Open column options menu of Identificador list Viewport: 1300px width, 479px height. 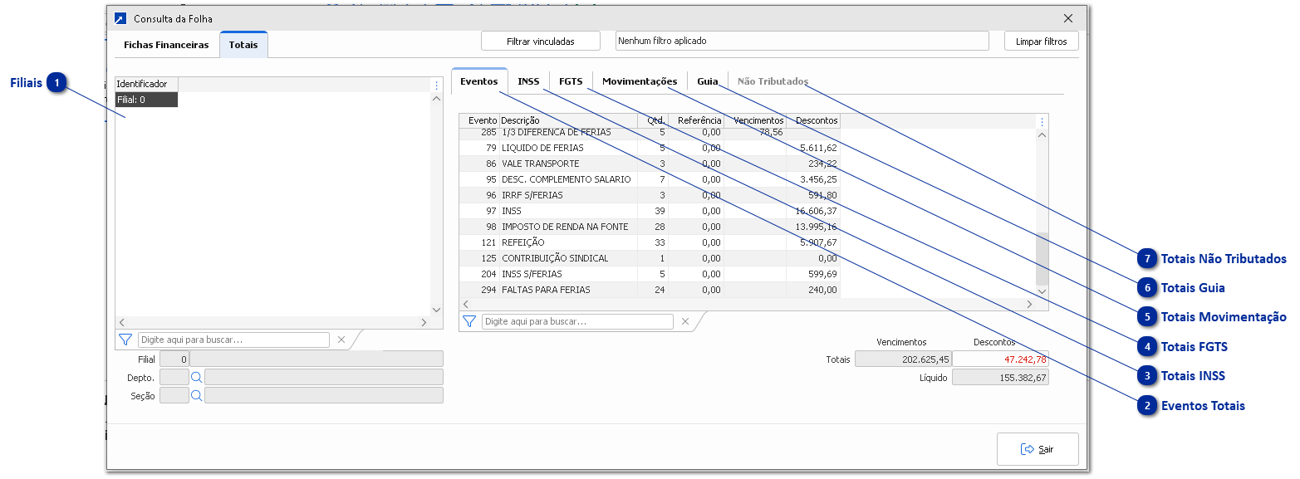tap(437, 85)
